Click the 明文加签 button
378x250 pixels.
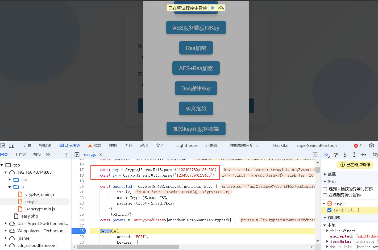[196, 109]
